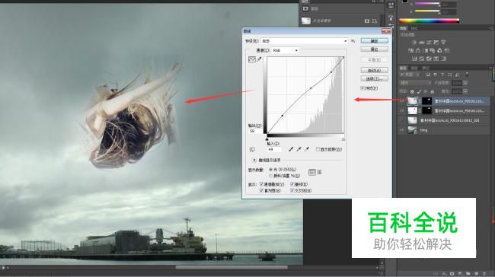The image size is (495, 277).
Task: Add a Black & White adjustment icon
Action: 425,50
